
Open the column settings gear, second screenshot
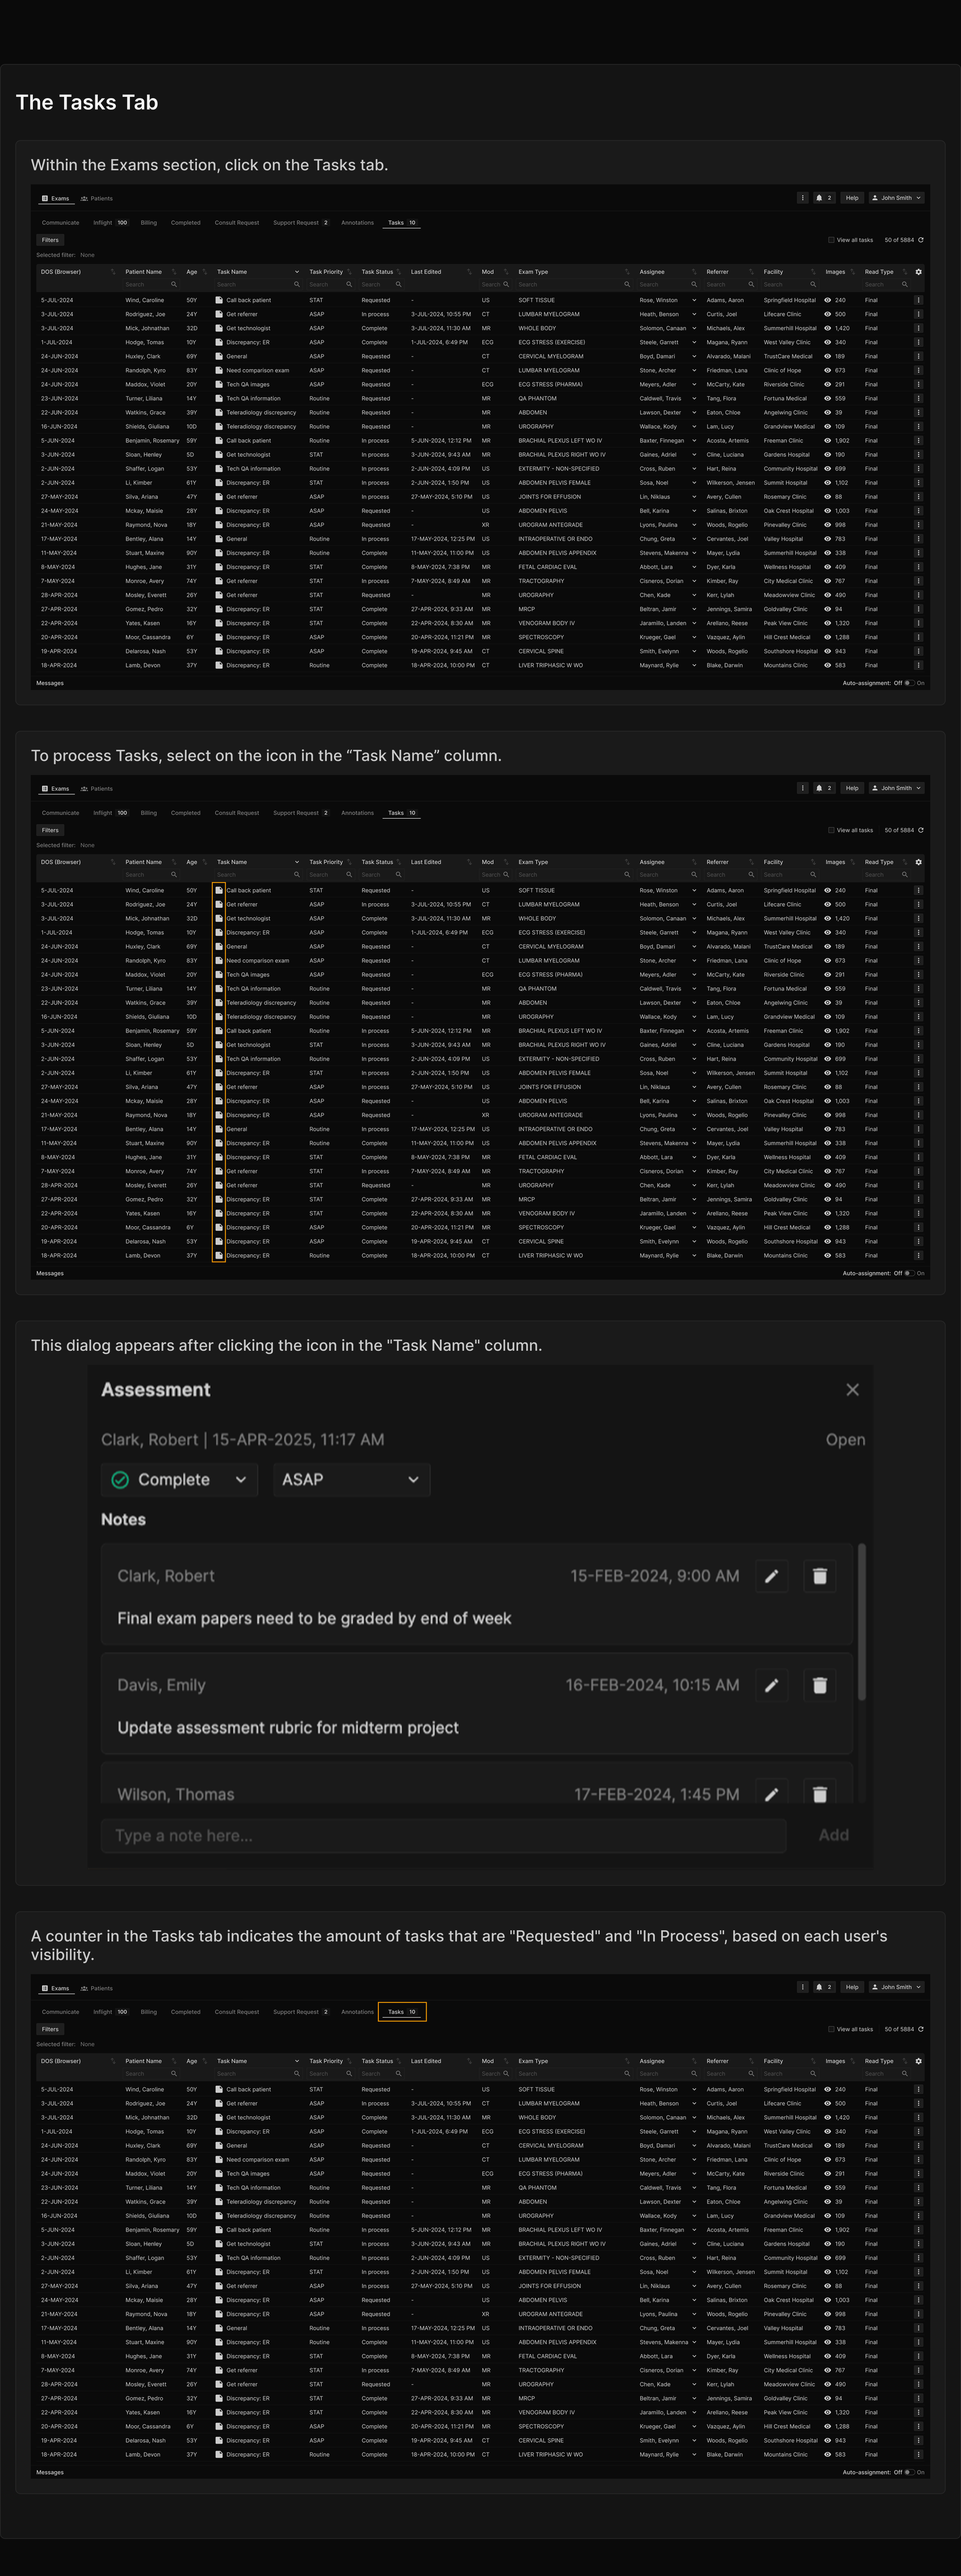pyautogui.click(x=919, y=862)
